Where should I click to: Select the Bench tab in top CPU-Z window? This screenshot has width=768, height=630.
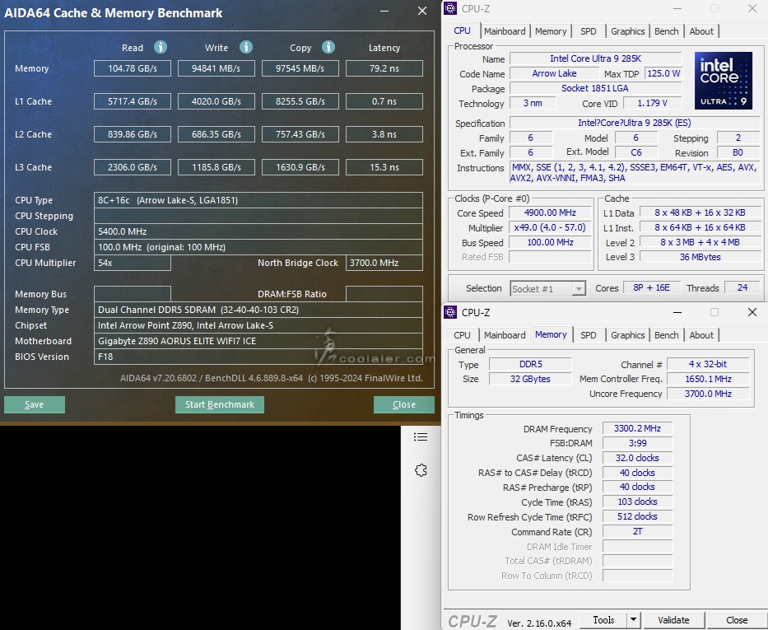click(x=666, y=31)
